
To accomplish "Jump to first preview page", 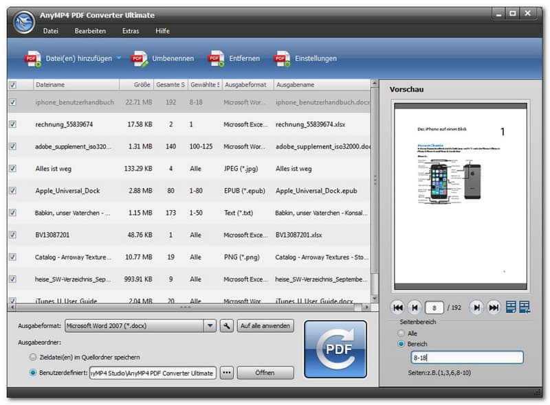I will click(x=398, y=308).
